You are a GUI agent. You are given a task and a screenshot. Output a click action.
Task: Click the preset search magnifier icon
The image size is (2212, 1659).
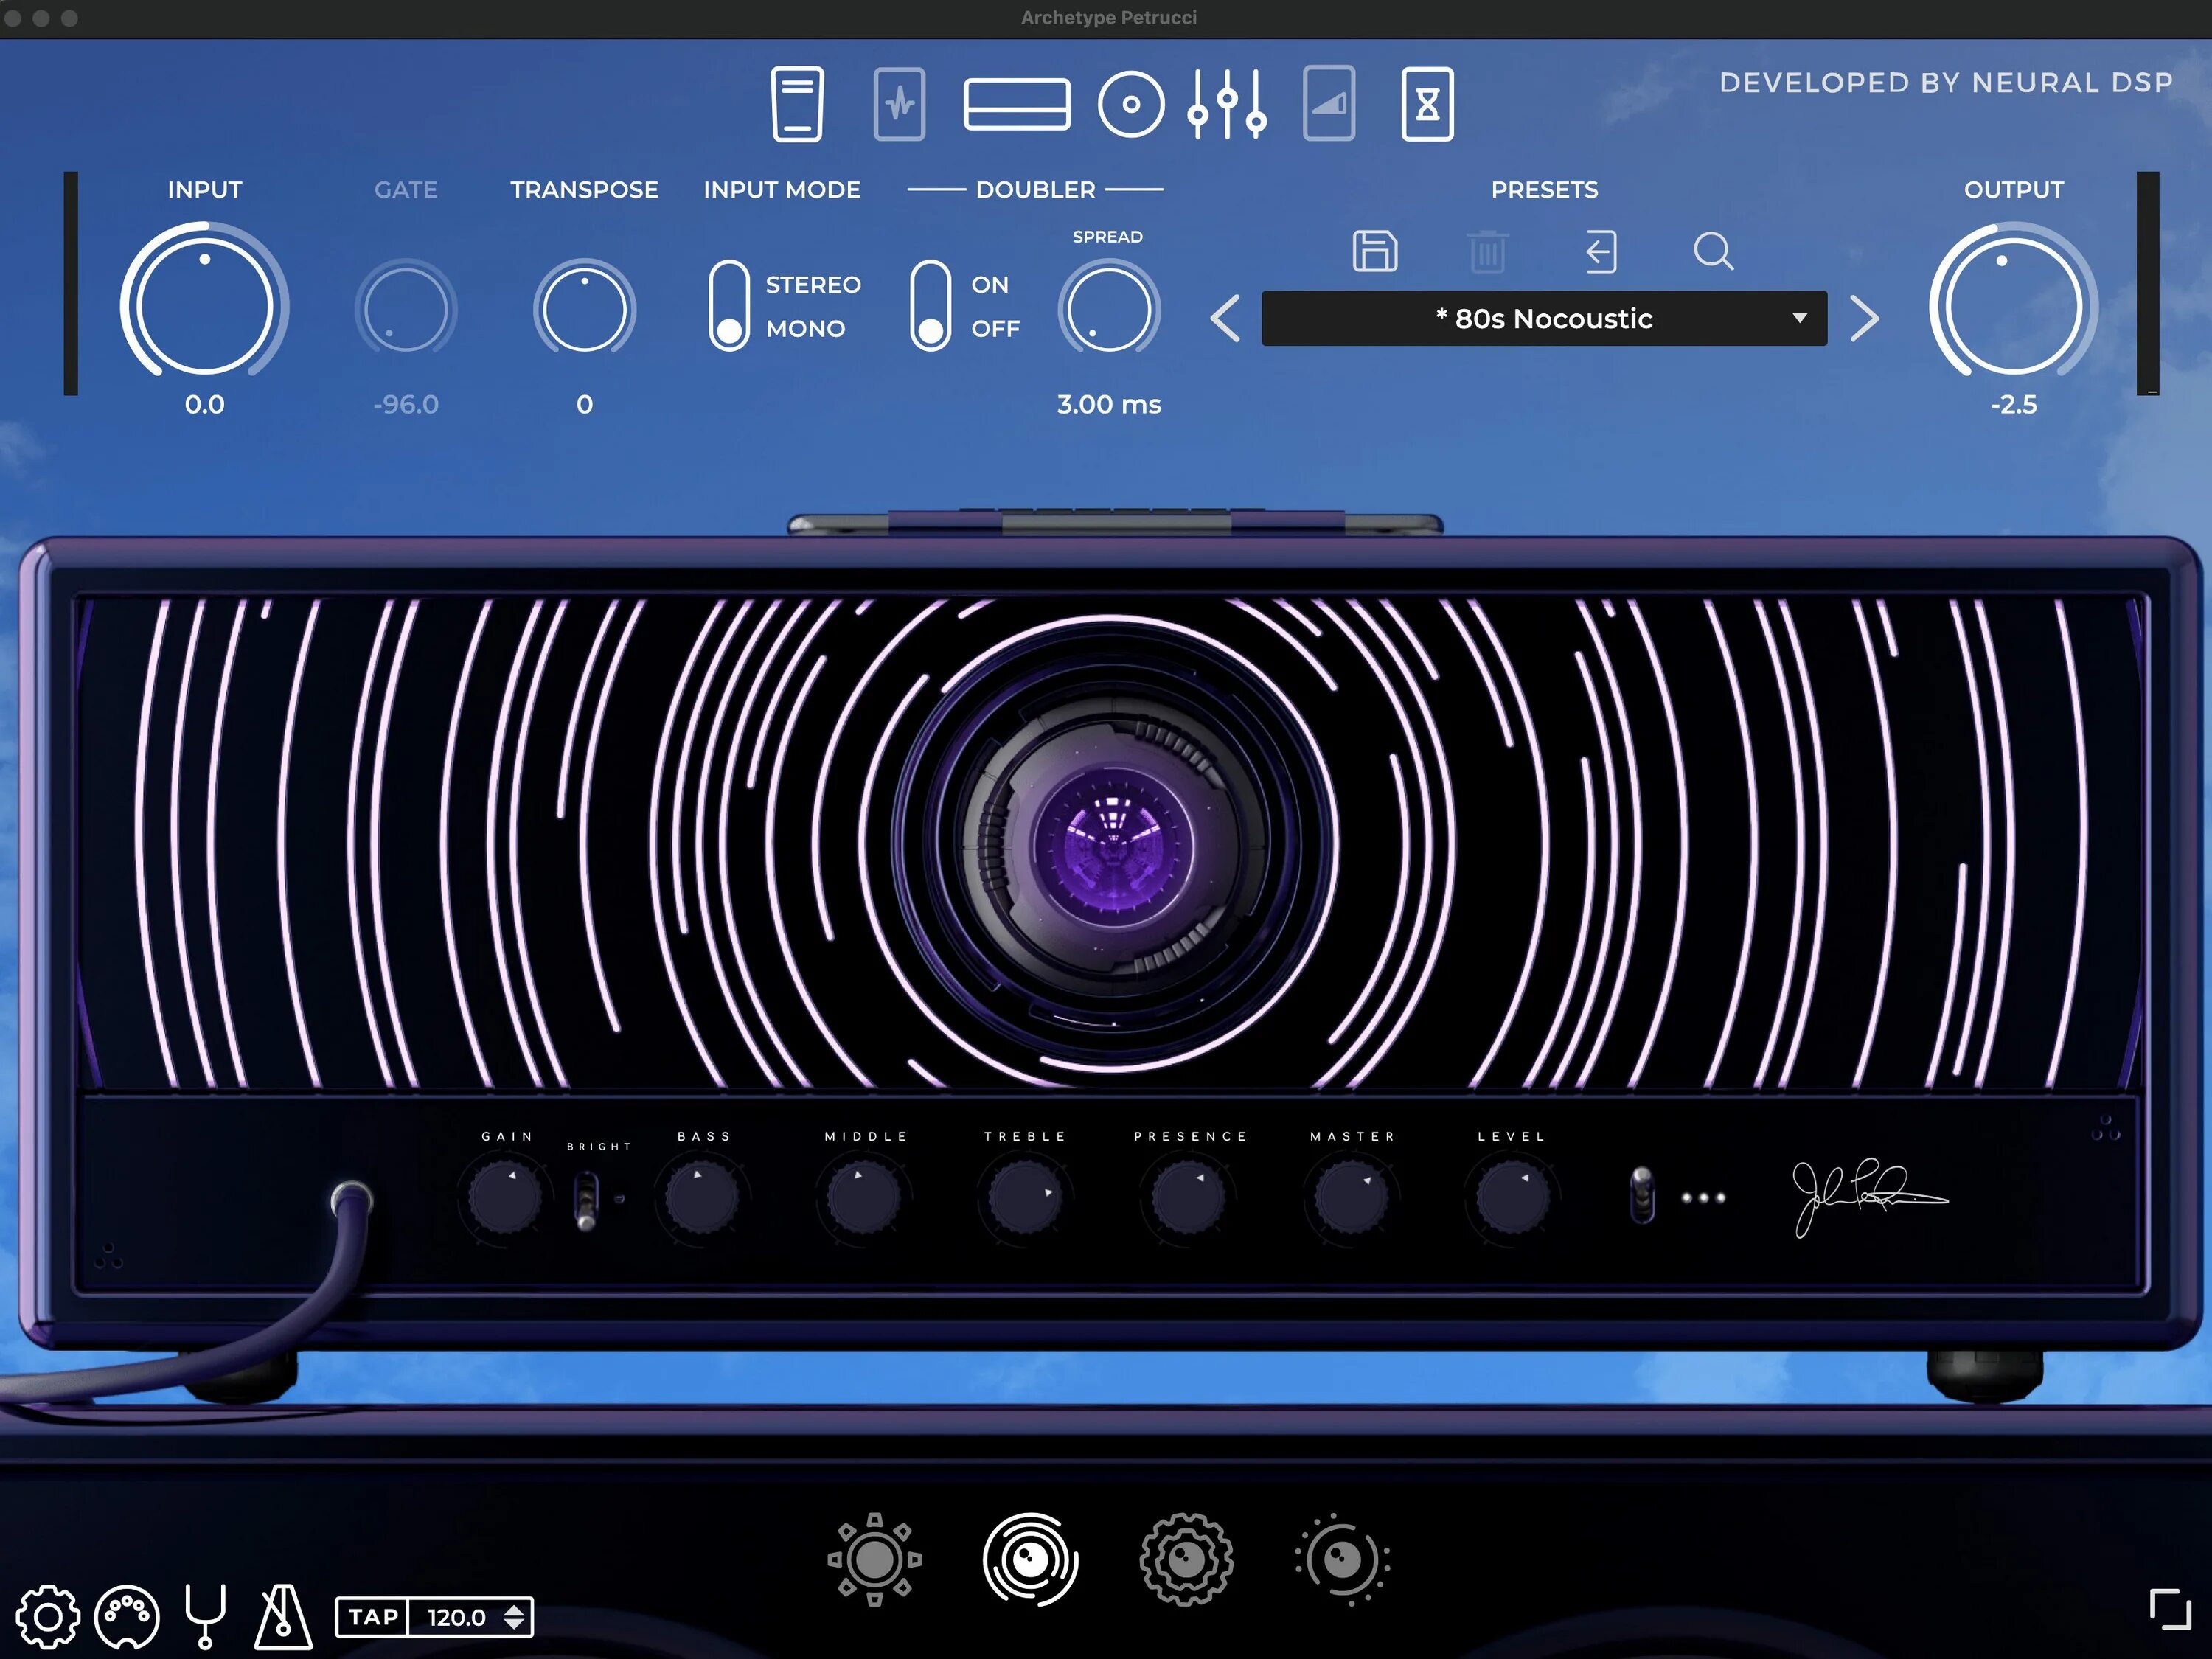click(x=1712, y=251)
